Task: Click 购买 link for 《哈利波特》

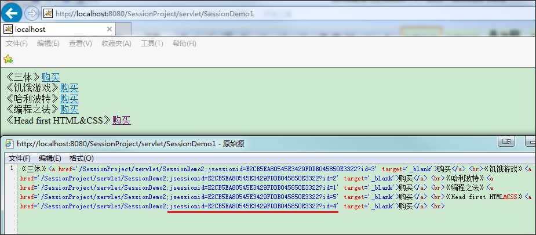Action: click(x=69, y=99)
